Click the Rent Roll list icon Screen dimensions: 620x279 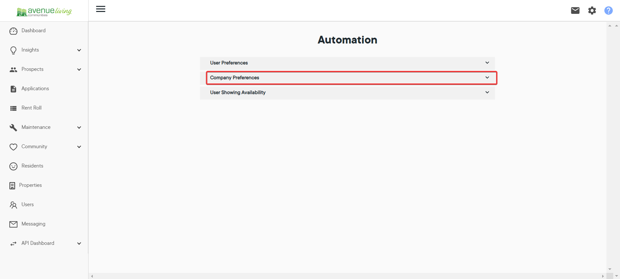[x=13, y=108]
